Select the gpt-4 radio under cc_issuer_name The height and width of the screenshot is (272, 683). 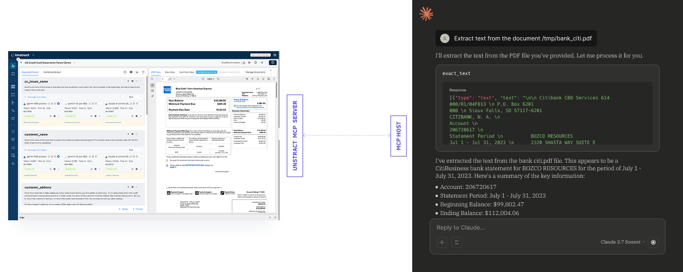pos(58,103)
